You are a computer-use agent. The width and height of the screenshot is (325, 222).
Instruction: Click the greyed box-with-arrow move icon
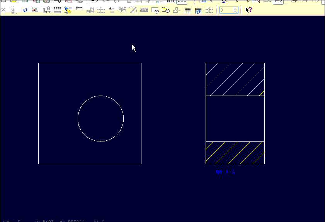coord(177,10)
